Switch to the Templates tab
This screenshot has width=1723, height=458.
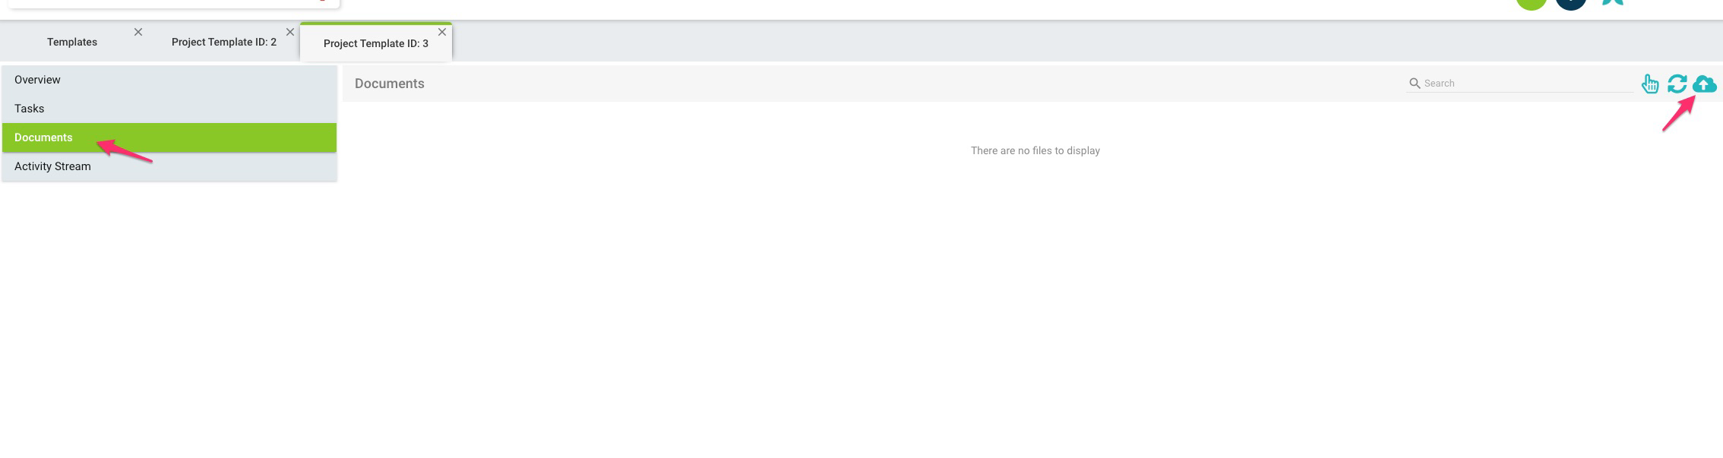[72, 42]
